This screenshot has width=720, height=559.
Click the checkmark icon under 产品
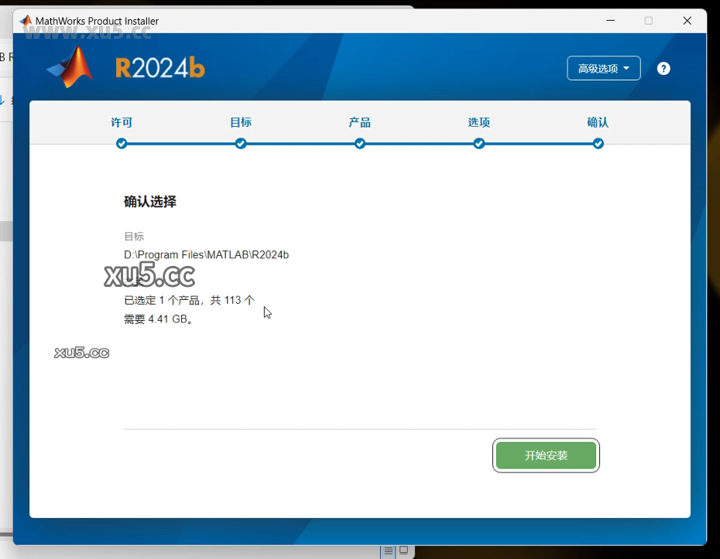(360, 143)
